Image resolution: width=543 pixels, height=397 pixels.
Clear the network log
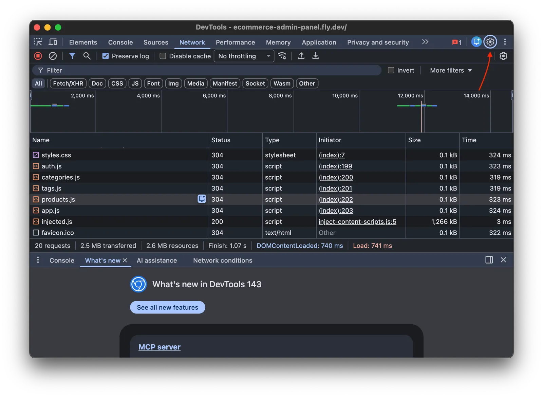click(x=53, y=56)
